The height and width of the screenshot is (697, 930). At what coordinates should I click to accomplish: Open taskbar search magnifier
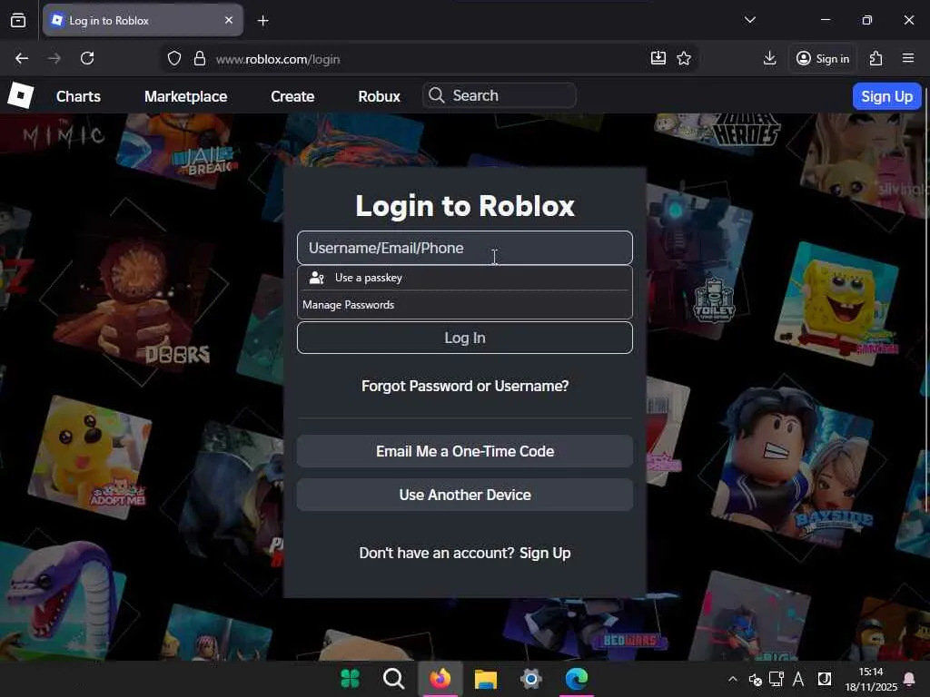coord(394,679)
